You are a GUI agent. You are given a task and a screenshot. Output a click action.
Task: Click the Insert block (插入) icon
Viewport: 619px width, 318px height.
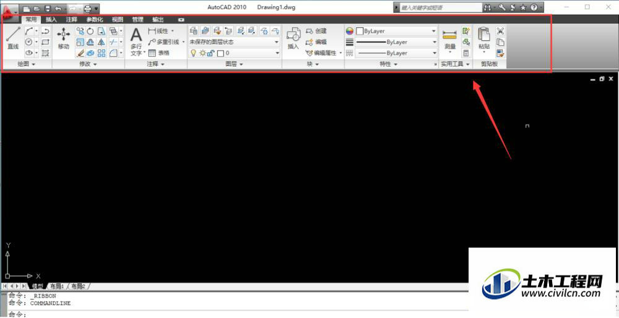click(x=293, y=38)
